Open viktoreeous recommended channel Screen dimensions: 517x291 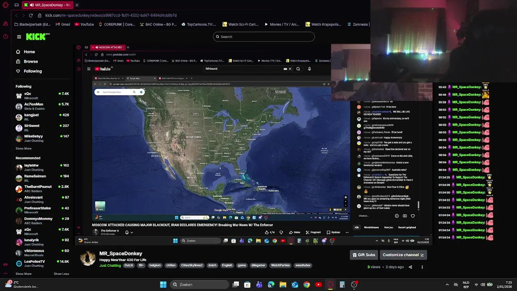(42, 253)
